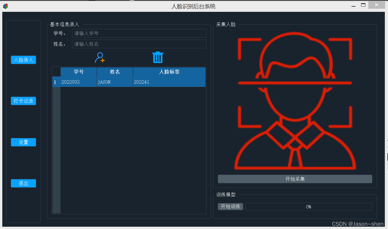
Task: Maximize the 人脸识别后台系统 window
Action: (x=363, y=5)
